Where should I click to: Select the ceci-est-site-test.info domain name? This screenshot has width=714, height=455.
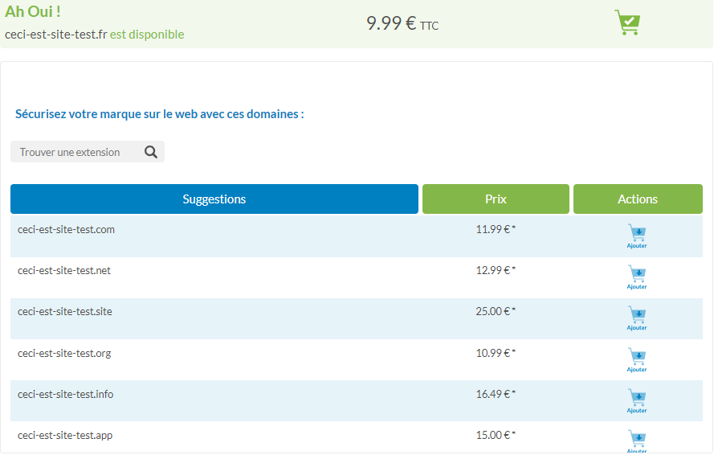[x=66, y=395]
